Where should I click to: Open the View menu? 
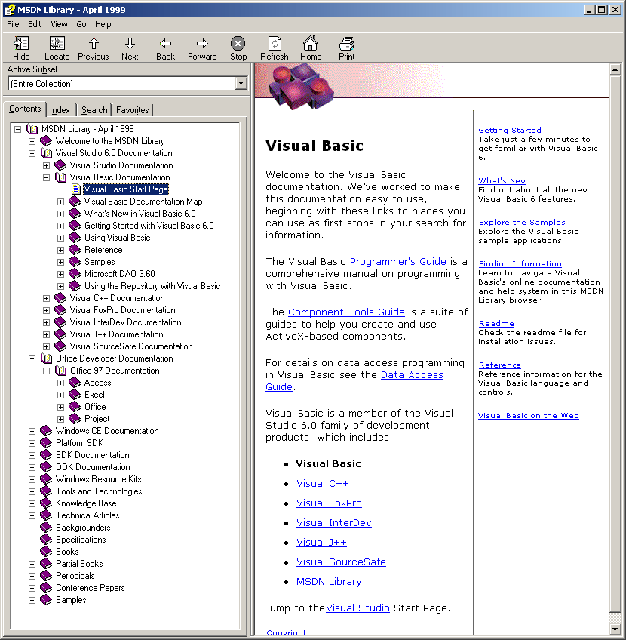tap(59, 24)
